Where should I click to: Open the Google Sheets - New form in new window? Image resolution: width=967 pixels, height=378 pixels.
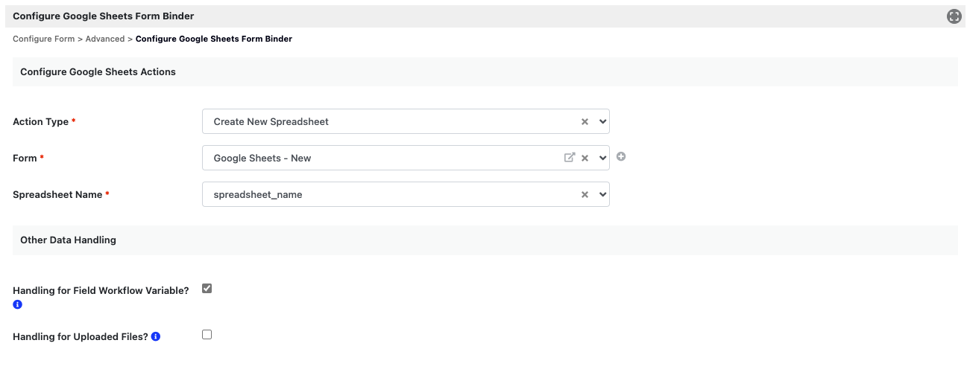pos(570,158)
